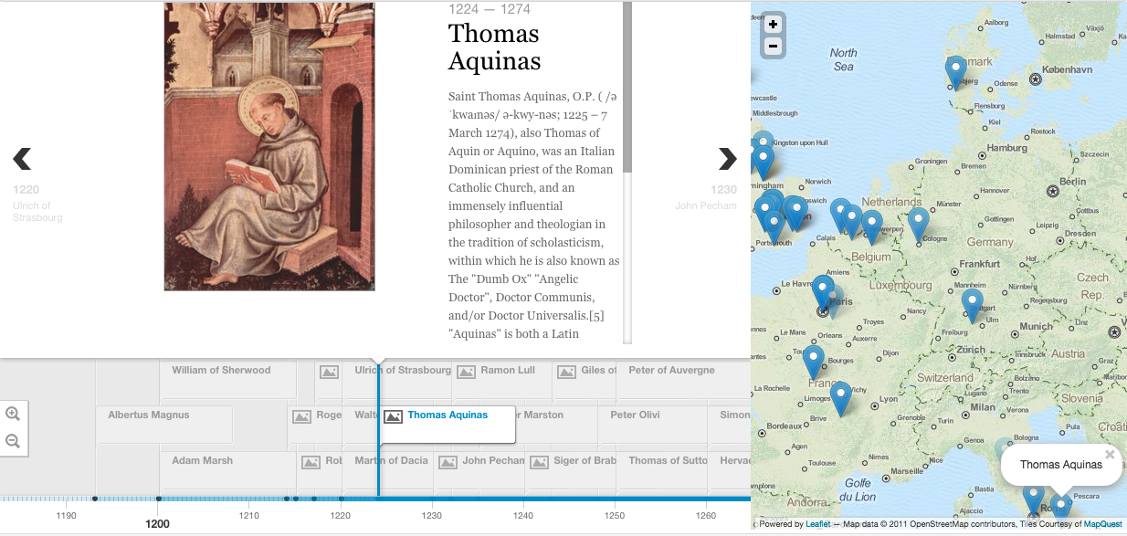This screenshot has height=536, width=1127.
Task: Click image icon beside John Pecham flag
Action: click(448, 462)
